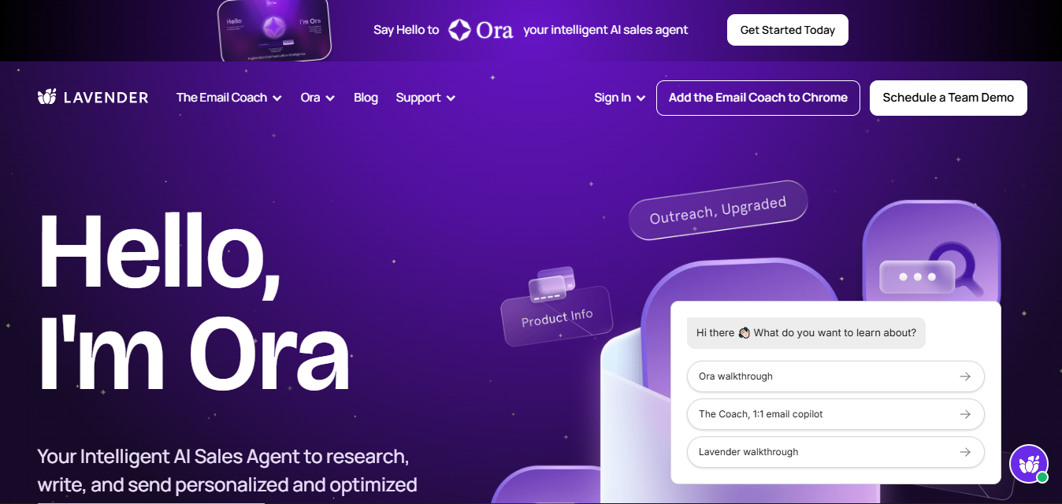
Task: Click the 'Hi there' chat greeting message
Action: [x=806, y=333]
